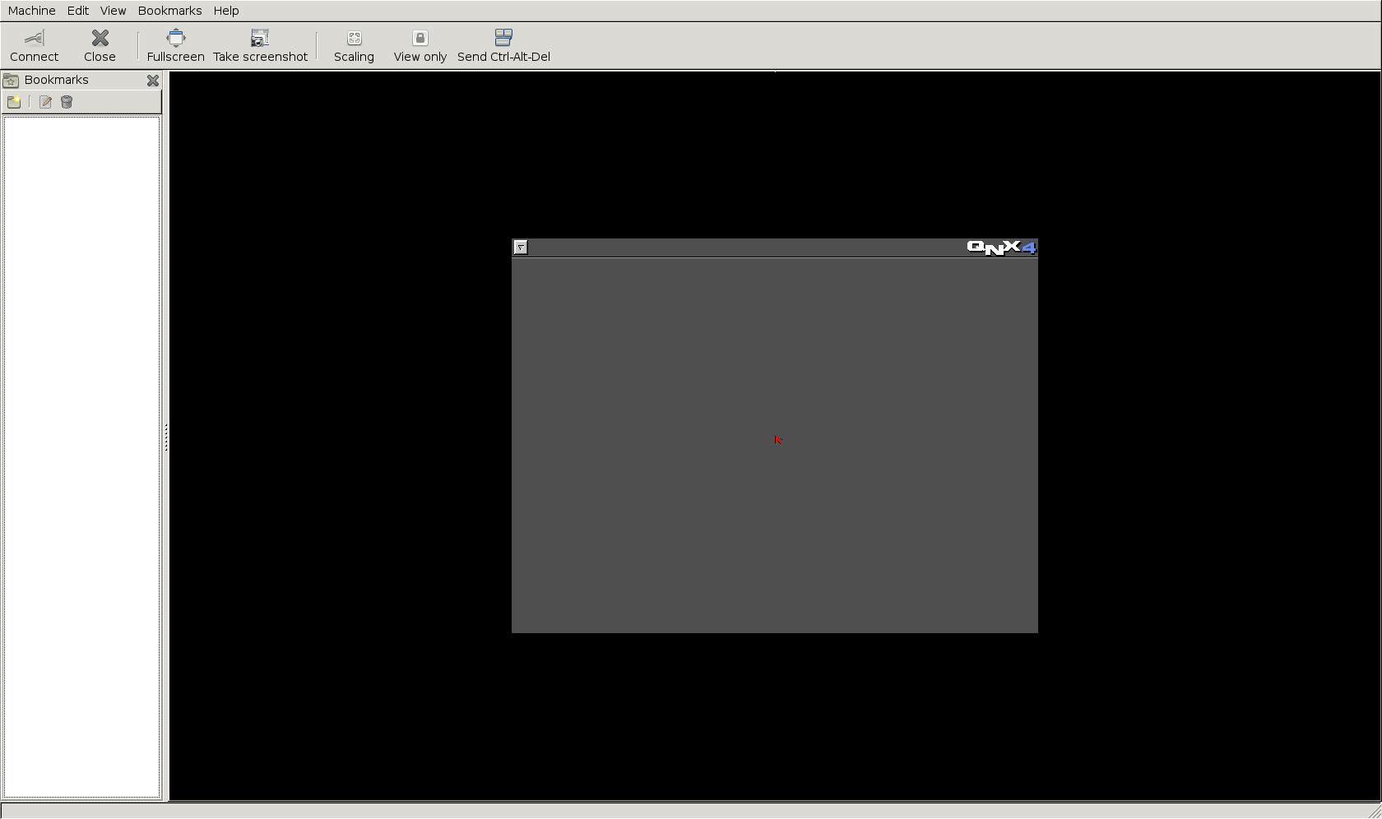Viewport: 1382px width, 819px height.
Task: Open the Machine menu
Action: point(32,11)
